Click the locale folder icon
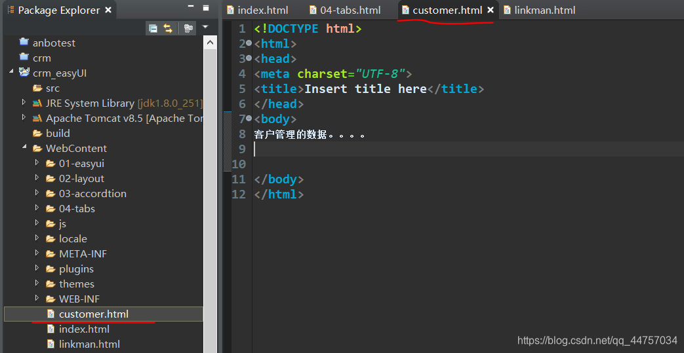The height and width of the screenshot is (353, 684). tap(50, 239)
